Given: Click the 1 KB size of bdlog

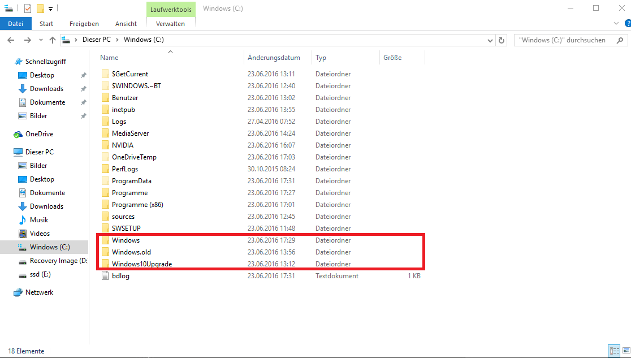Looking at the screenshot, I should 414,276.
